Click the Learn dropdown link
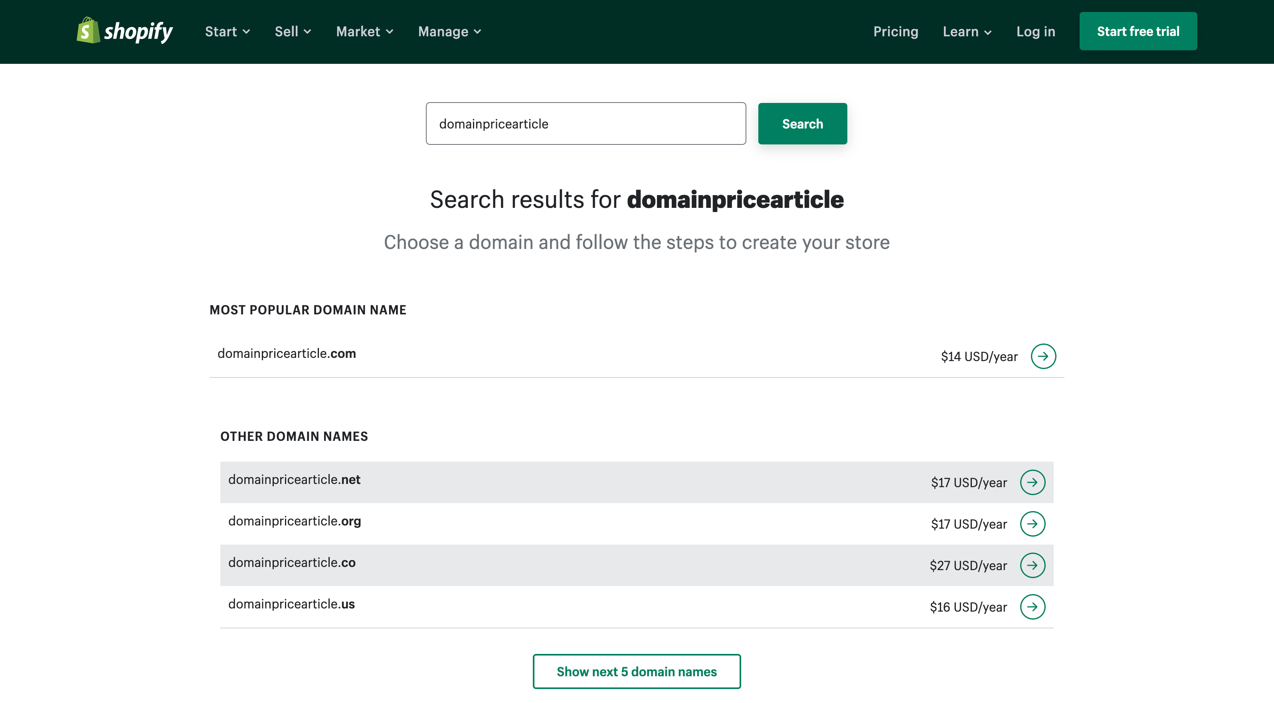The image size is (1274, 703). (967, 31)
